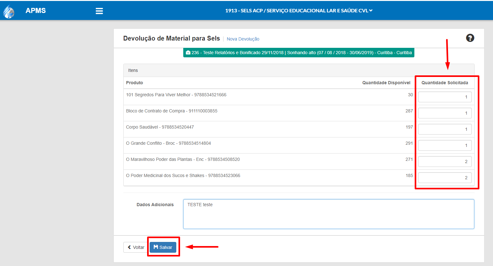Edit quantity for O Maravilhoso Poder das Plantas

pyautogui.click(x=445, y=161)
